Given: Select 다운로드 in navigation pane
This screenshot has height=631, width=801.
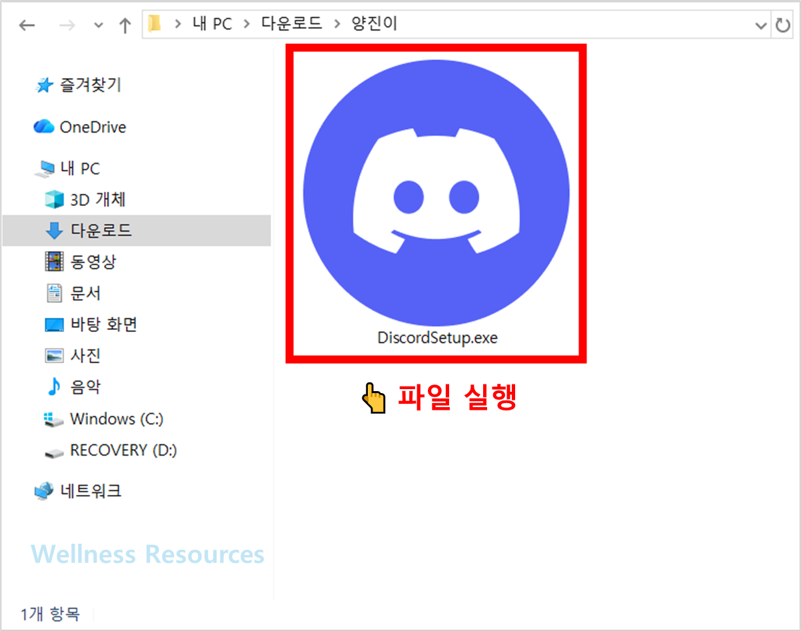Looking at the screenshot, I should [101, 231].
